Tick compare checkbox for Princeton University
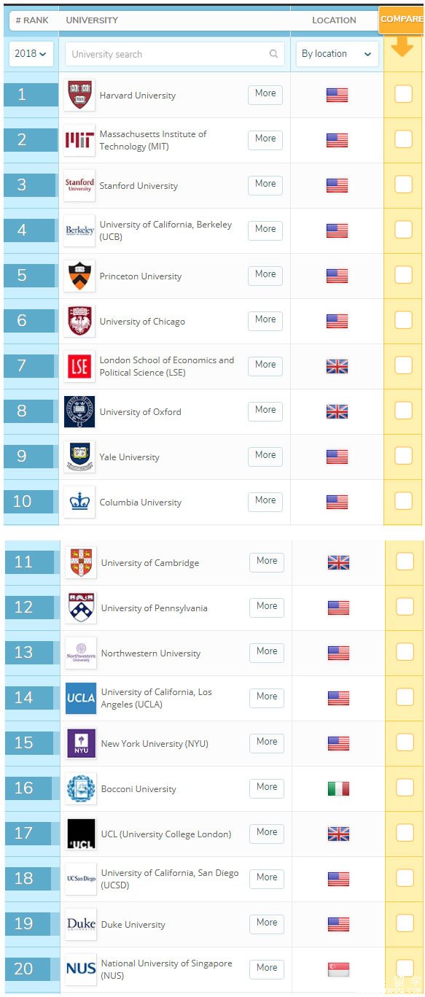The height and width of the screenshot is (997, 425). click(x=403, y=275)
